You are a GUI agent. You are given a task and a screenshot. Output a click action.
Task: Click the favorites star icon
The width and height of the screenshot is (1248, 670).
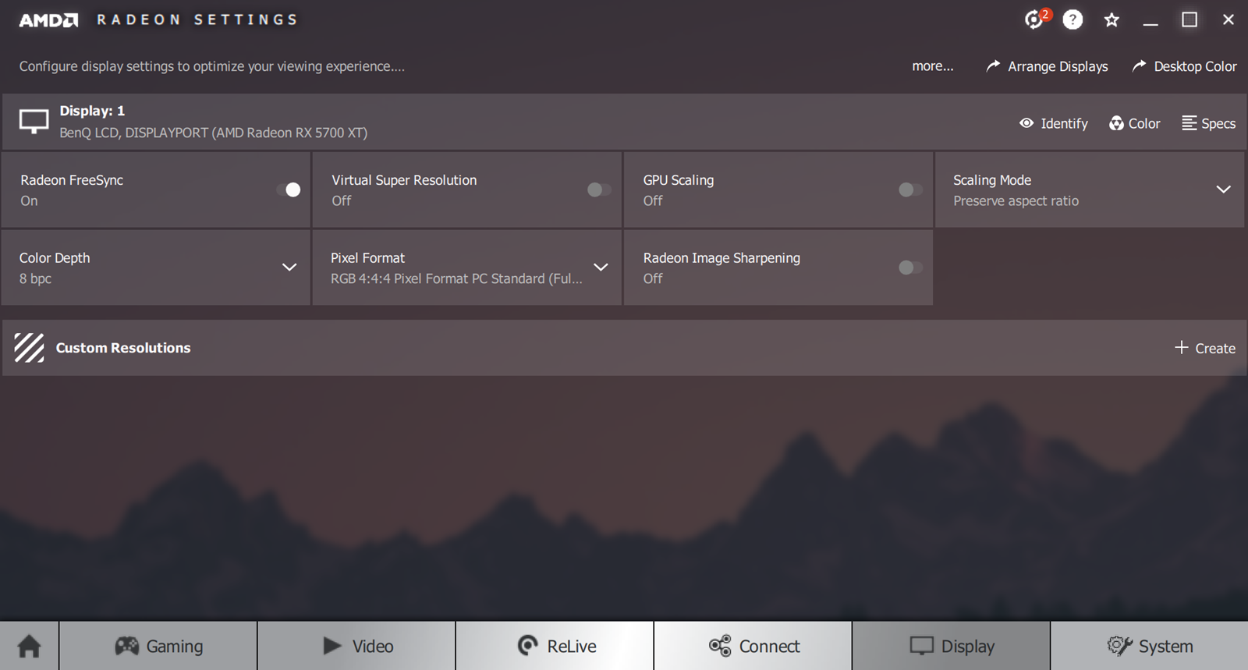pos(1111,20)
